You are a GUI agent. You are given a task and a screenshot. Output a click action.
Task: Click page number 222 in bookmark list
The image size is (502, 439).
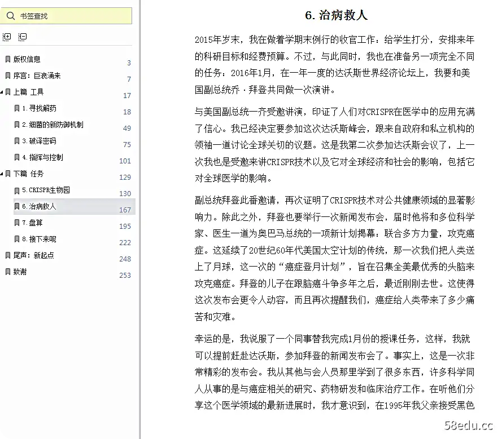pos(125,242)
